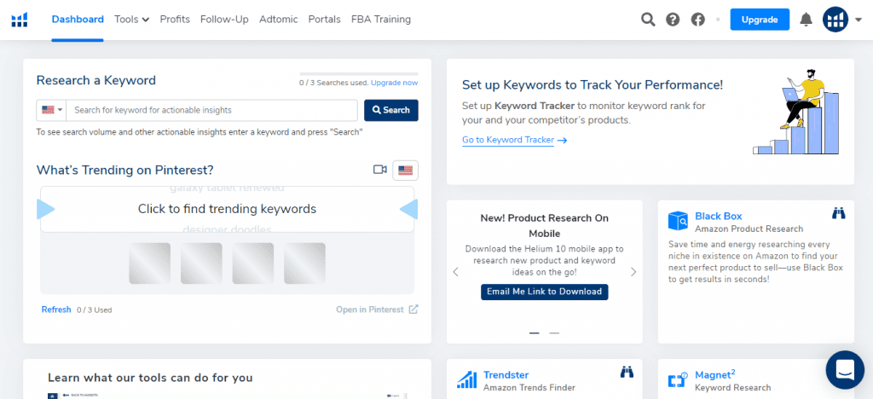The image size is (873, 399).
Task: Click the Email Me Link to Download button
Action: tap(544, 292)
